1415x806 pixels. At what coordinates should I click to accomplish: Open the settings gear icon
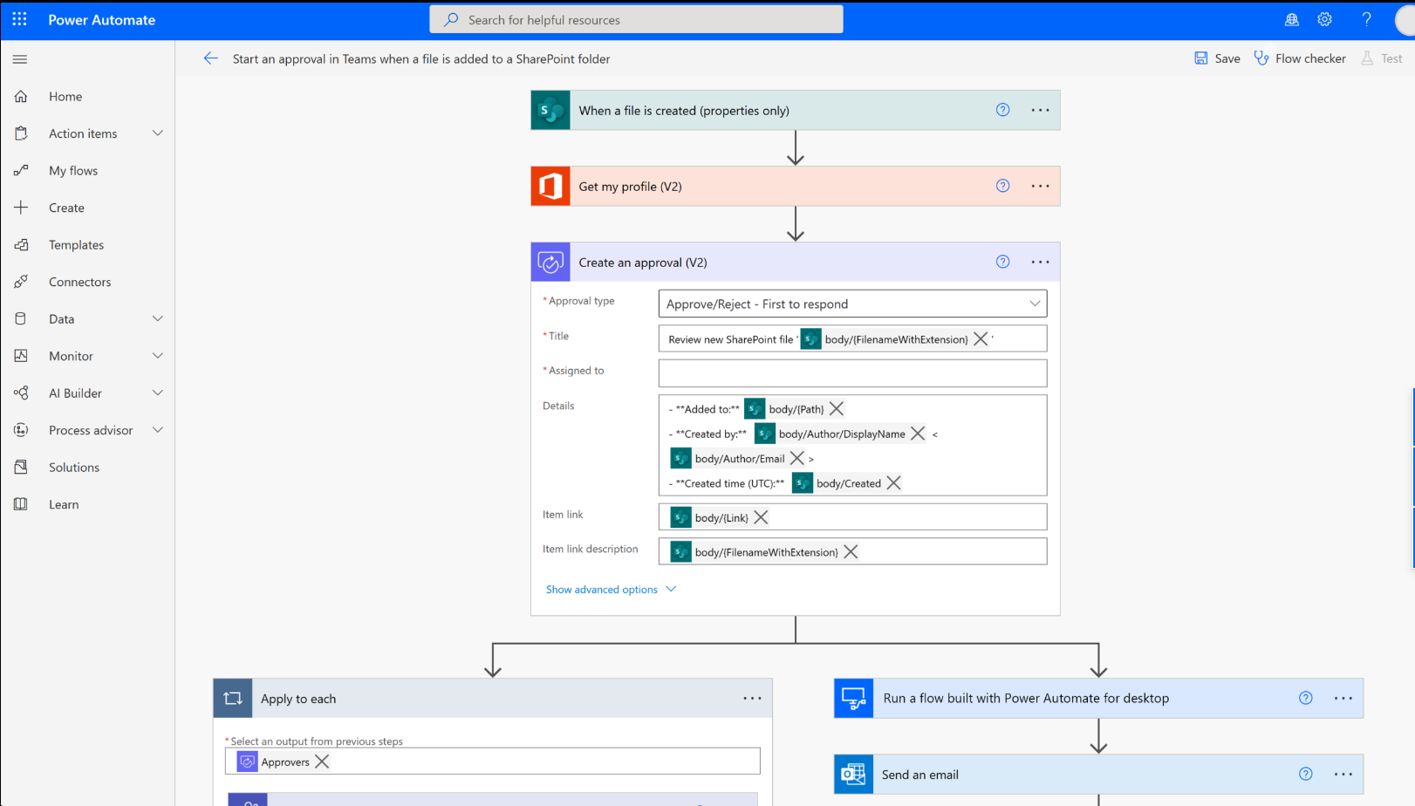(x=1324, y=19)
